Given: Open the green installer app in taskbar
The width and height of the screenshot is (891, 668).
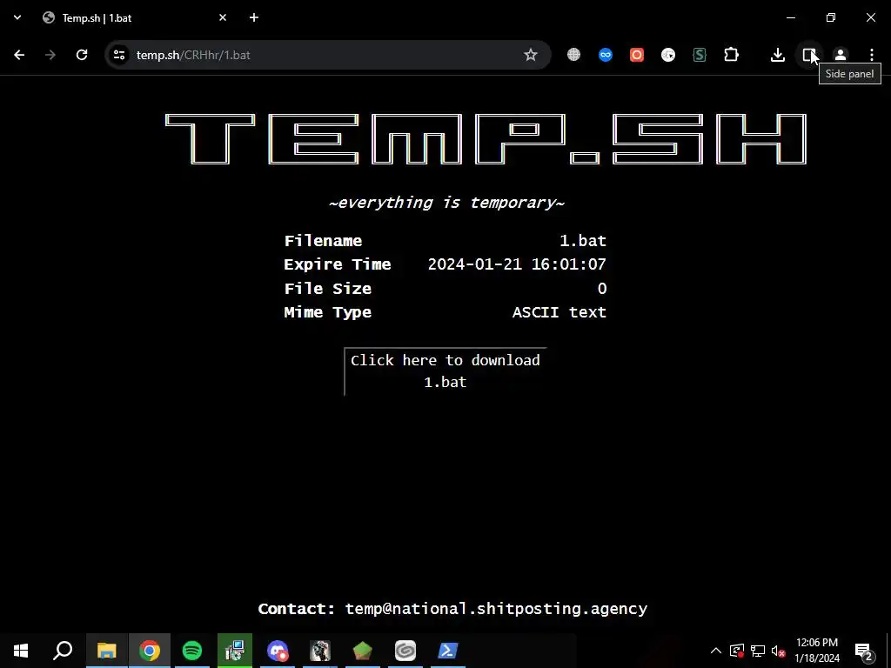Looking at the screenshot, I should tap(235, 651).
